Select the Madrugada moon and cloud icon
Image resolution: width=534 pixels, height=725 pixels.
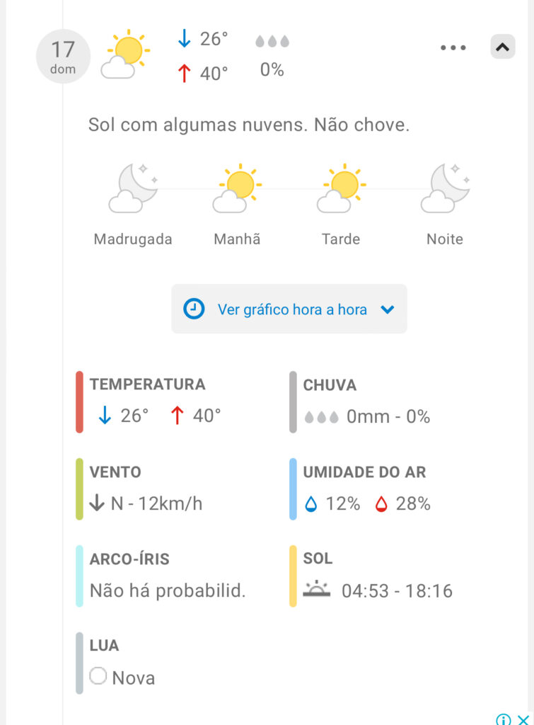(x=134, y=188)
